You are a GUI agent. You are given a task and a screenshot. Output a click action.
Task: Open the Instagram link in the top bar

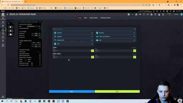click(167, 11)
